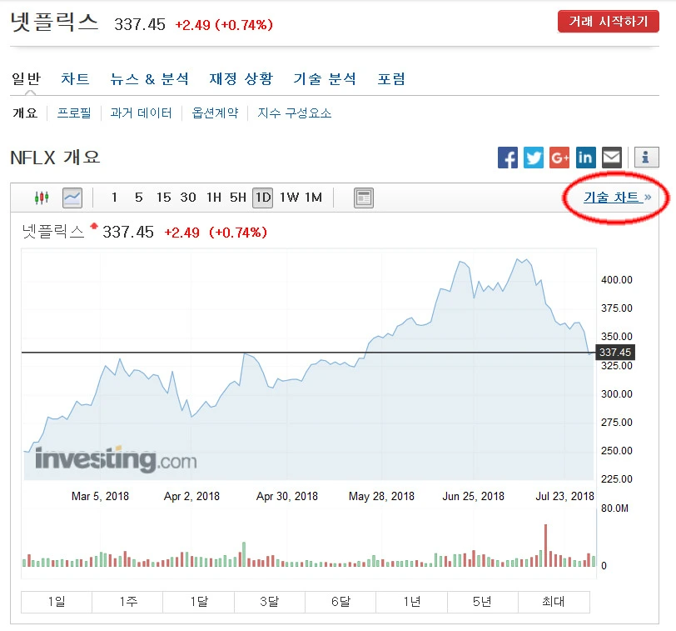Open the 포럼 tab
This screenshot has height=631, width=676.
(x=391, y=79)
